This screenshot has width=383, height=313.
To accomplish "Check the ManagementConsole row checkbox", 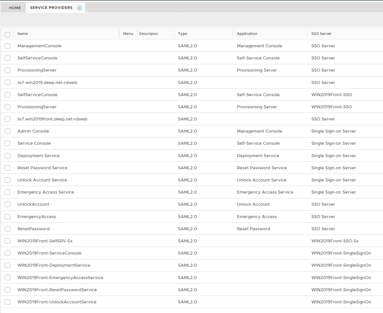I will pos(8,46).
